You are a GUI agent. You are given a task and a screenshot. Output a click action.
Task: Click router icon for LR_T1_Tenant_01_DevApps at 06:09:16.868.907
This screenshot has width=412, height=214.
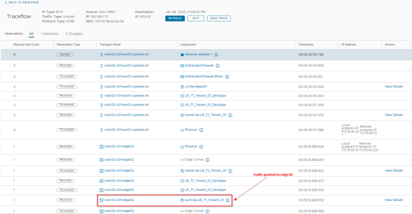[x=182, y=181]
